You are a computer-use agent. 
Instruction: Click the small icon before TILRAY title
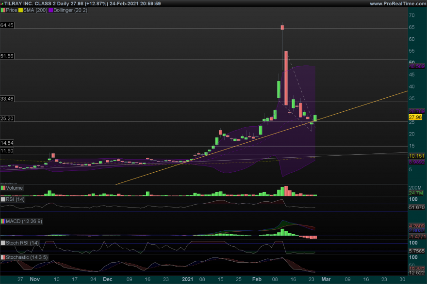tap(2, 3)
